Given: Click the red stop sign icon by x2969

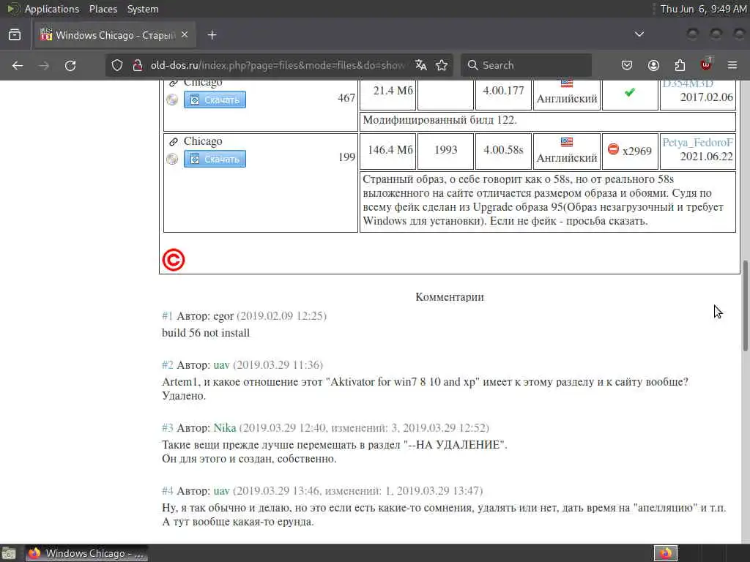Looking at the screenshot, I should click(x=613, y=149).
